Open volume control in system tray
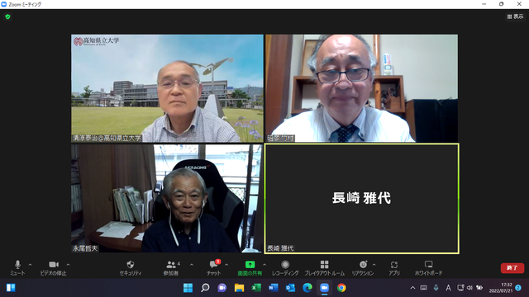The width and height of the screenshot is (529, 297). [x=469, y=288]
